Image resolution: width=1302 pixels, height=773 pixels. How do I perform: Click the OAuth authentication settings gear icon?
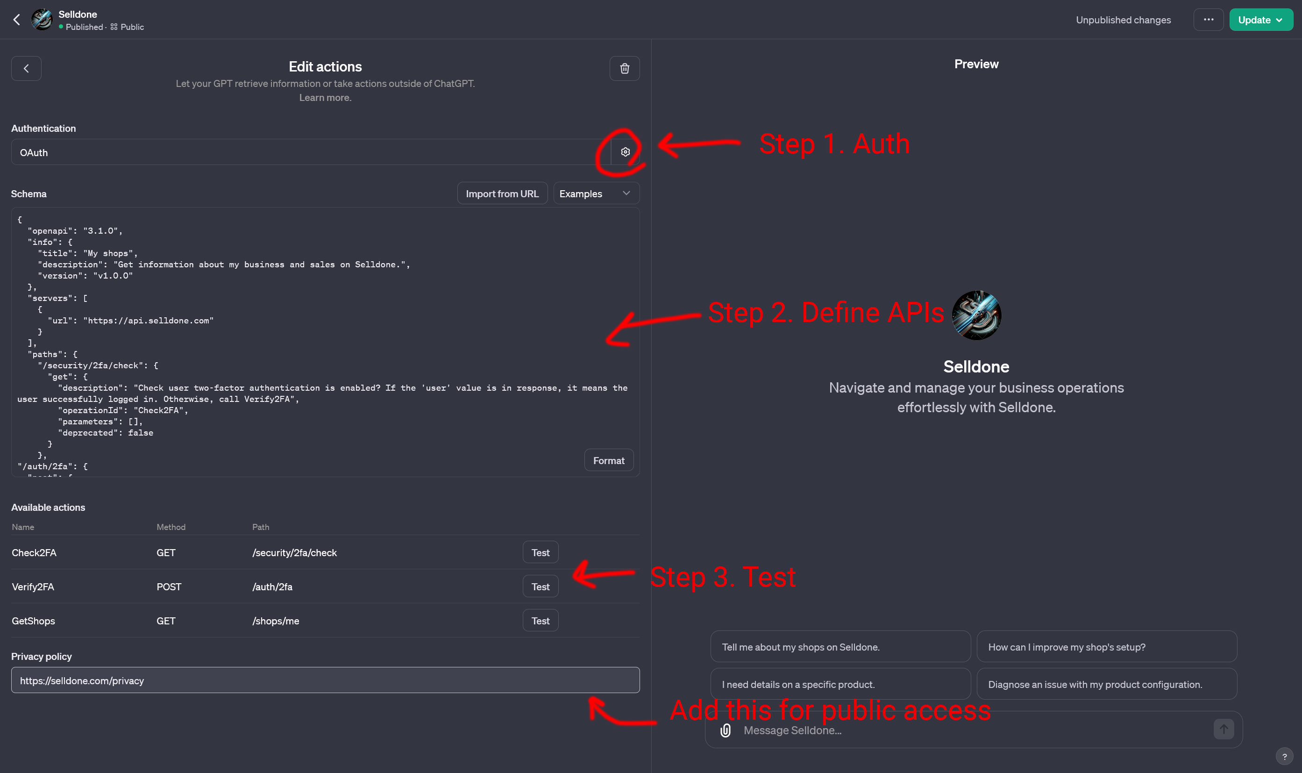click(625, 152)
